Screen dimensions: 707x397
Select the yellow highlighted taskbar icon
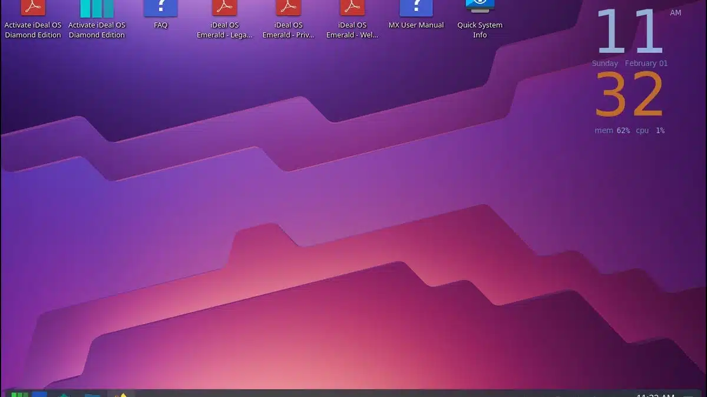point(121,394)
